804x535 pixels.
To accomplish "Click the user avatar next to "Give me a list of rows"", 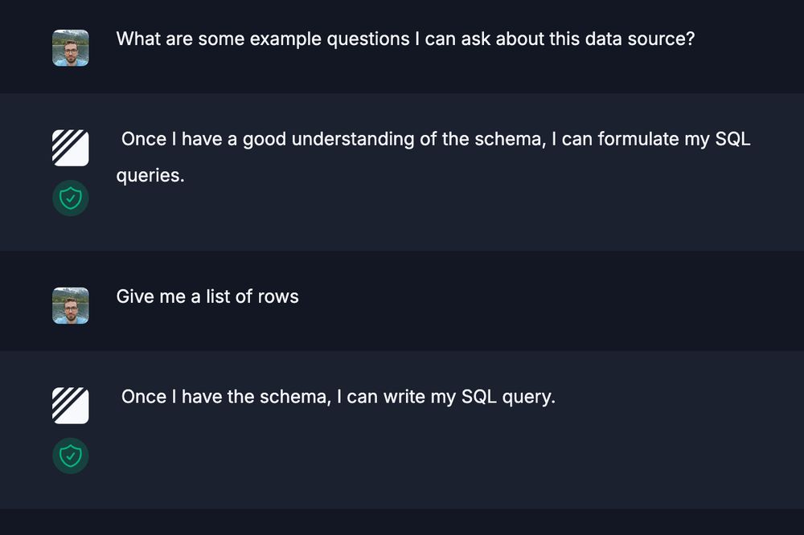I will click(71, 306).
